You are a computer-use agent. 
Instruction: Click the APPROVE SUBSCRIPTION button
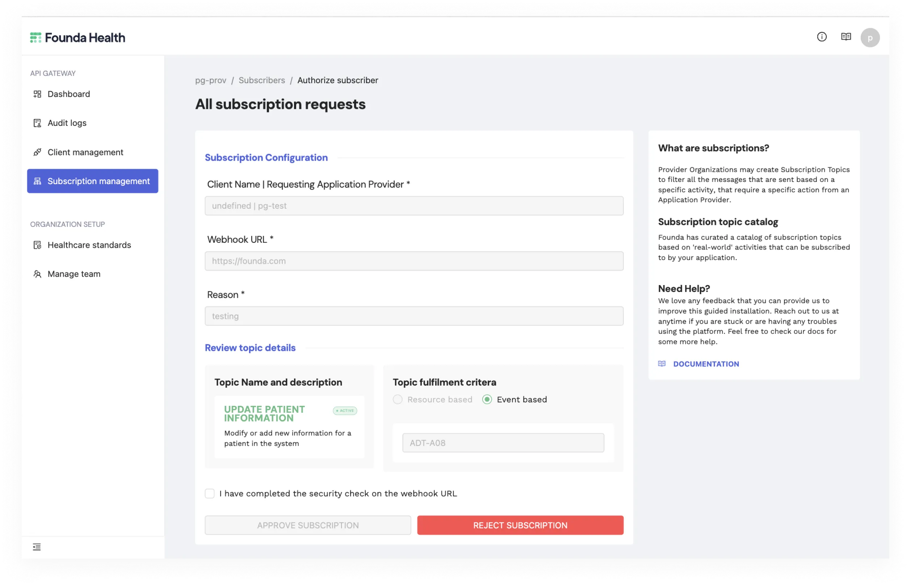tap(308, 525)
